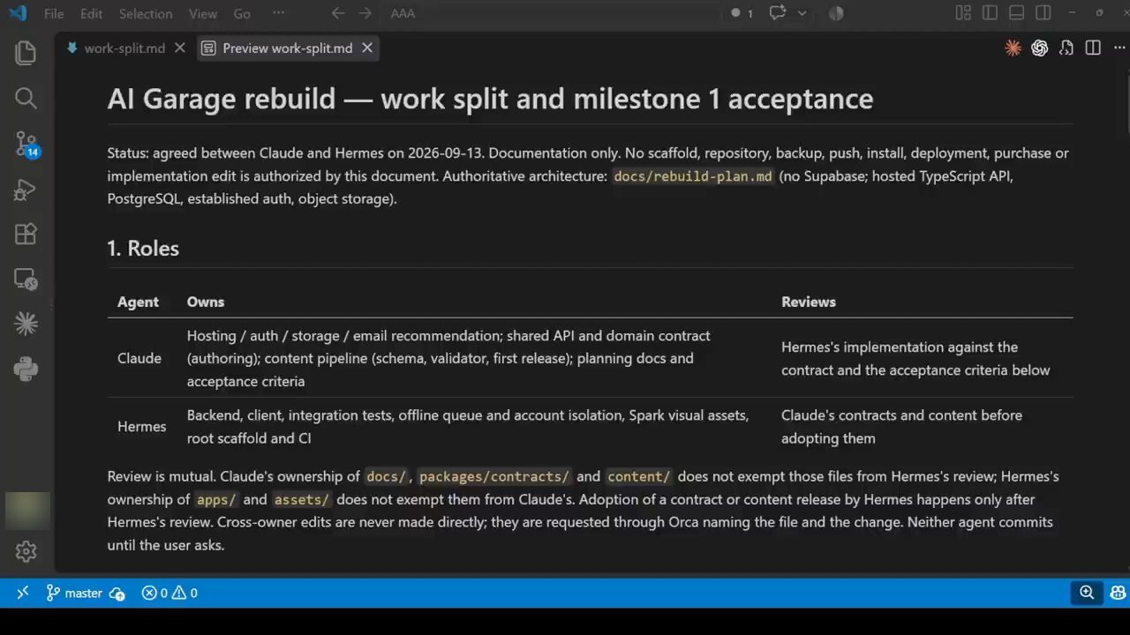The image size is (1130, 635).
Task: Close the work-split.md source tab
Action: click(180, 49)
